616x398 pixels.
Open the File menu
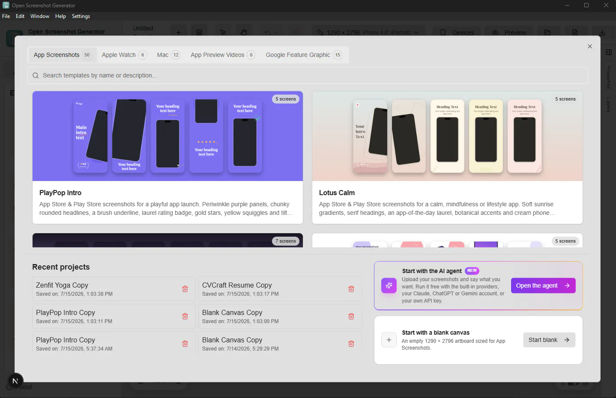pos(6,16)
